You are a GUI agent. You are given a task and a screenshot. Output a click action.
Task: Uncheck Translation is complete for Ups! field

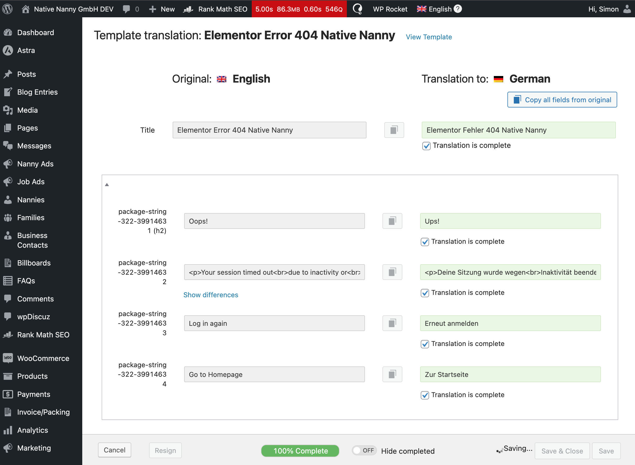tap(425, 242)
